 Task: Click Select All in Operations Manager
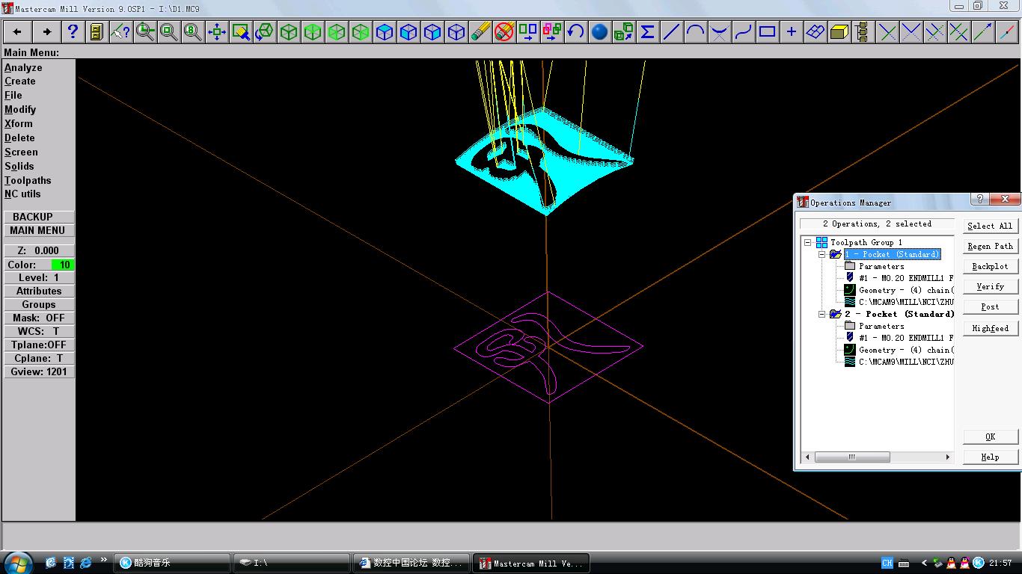(990, 226)
